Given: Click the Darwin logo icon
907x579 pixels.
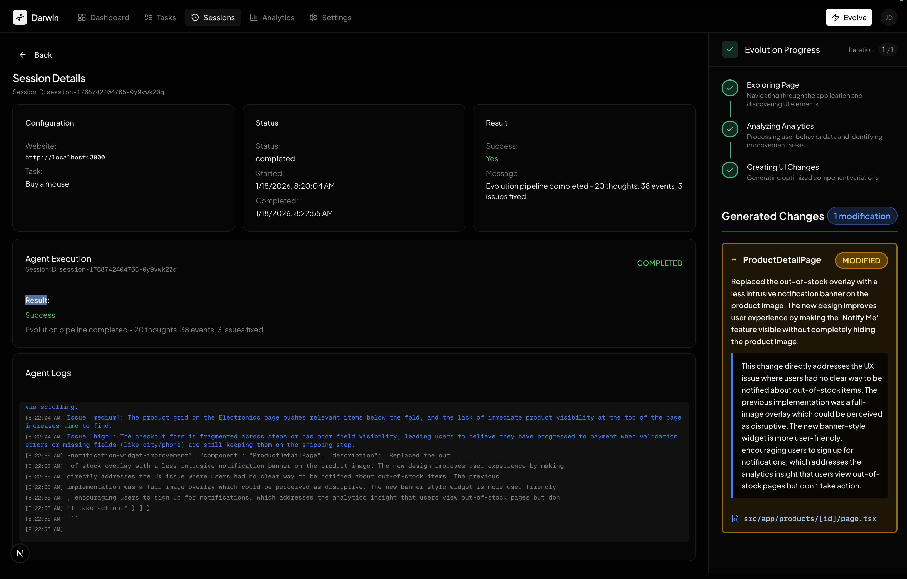Looking at the screenshot, I should [x=19, y=17].
